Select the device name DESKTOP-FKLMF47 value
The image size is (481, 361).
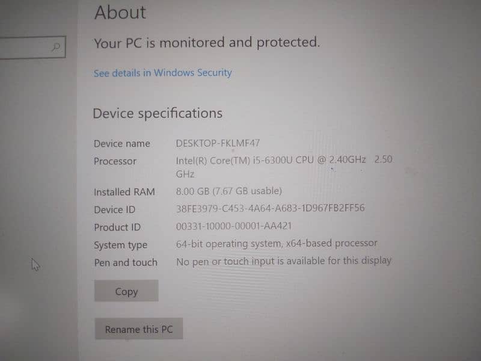coord(218,143)
